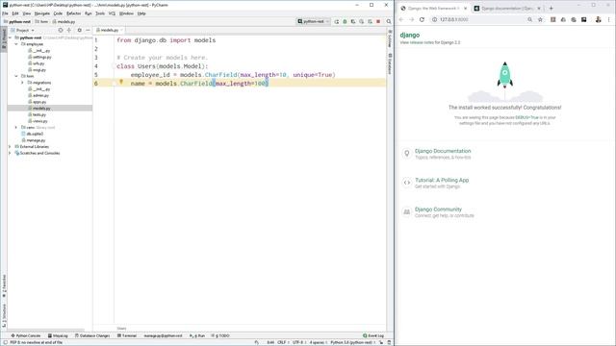This screenshot has width=616, height=346.
Task: Expand External Libraries
Action: (11, 147)
